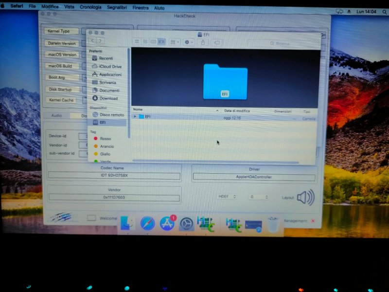The image size is (389, 292).
Task: Click the Driver field AppleHDAController
Action: coord(254,177)
